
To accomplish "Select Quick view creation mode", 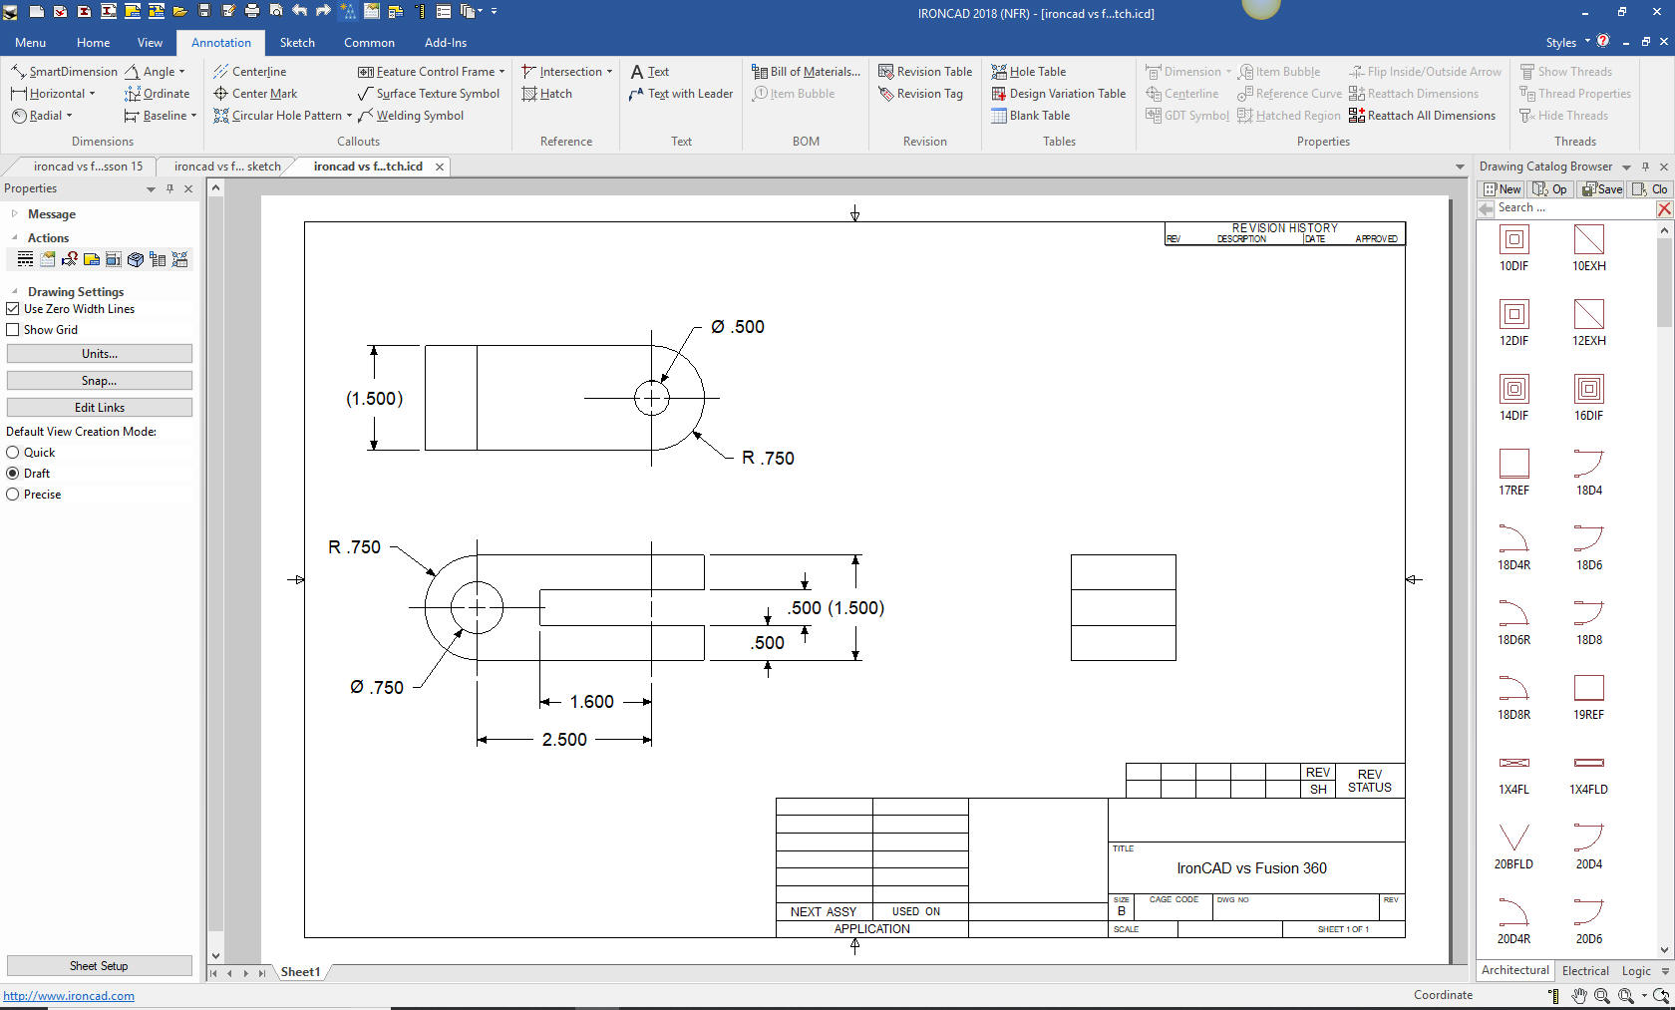I will [13, 453].
